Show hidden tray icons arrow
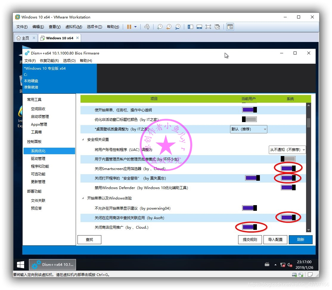Image resolution: width=332 pixels, height=290 pixels. 275,265
